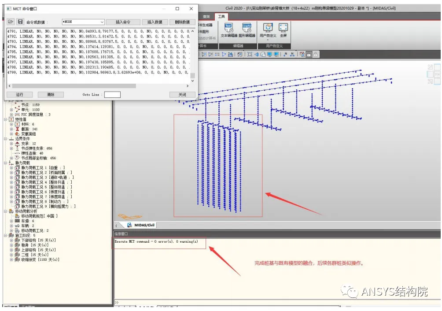
Task: Select 静力荷载工况 9 [横向摇摆力] item
Action: (x=48, y=207)
